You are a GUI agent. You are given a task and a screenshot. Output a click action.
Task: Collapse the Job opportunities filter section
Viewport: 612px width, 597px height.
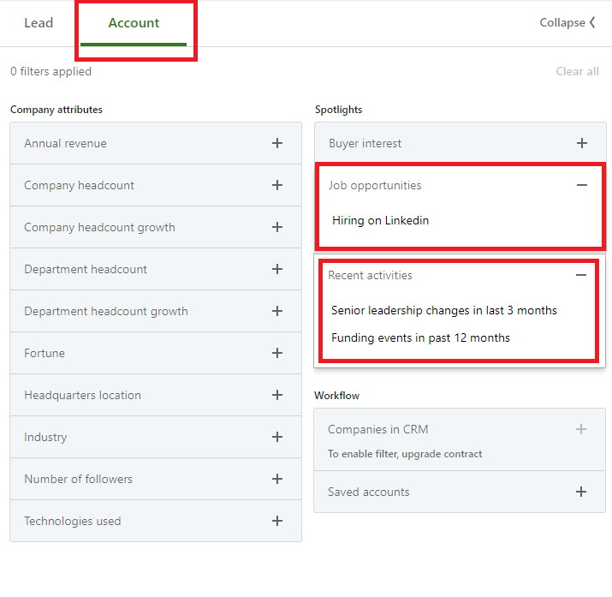click(581, 185)
